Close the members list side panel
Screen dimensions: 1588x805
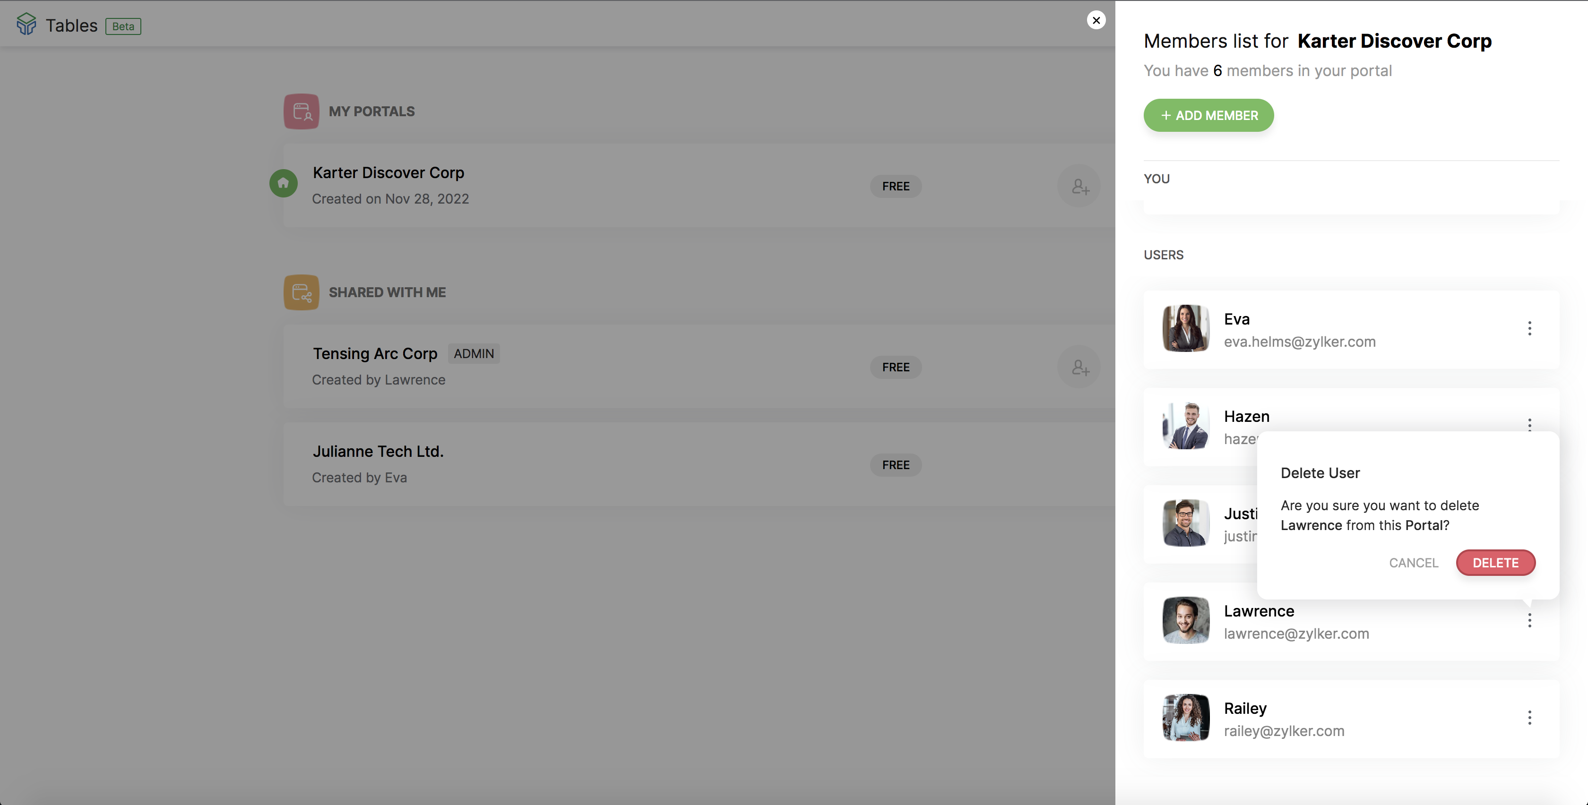(x=1096, y=20)
